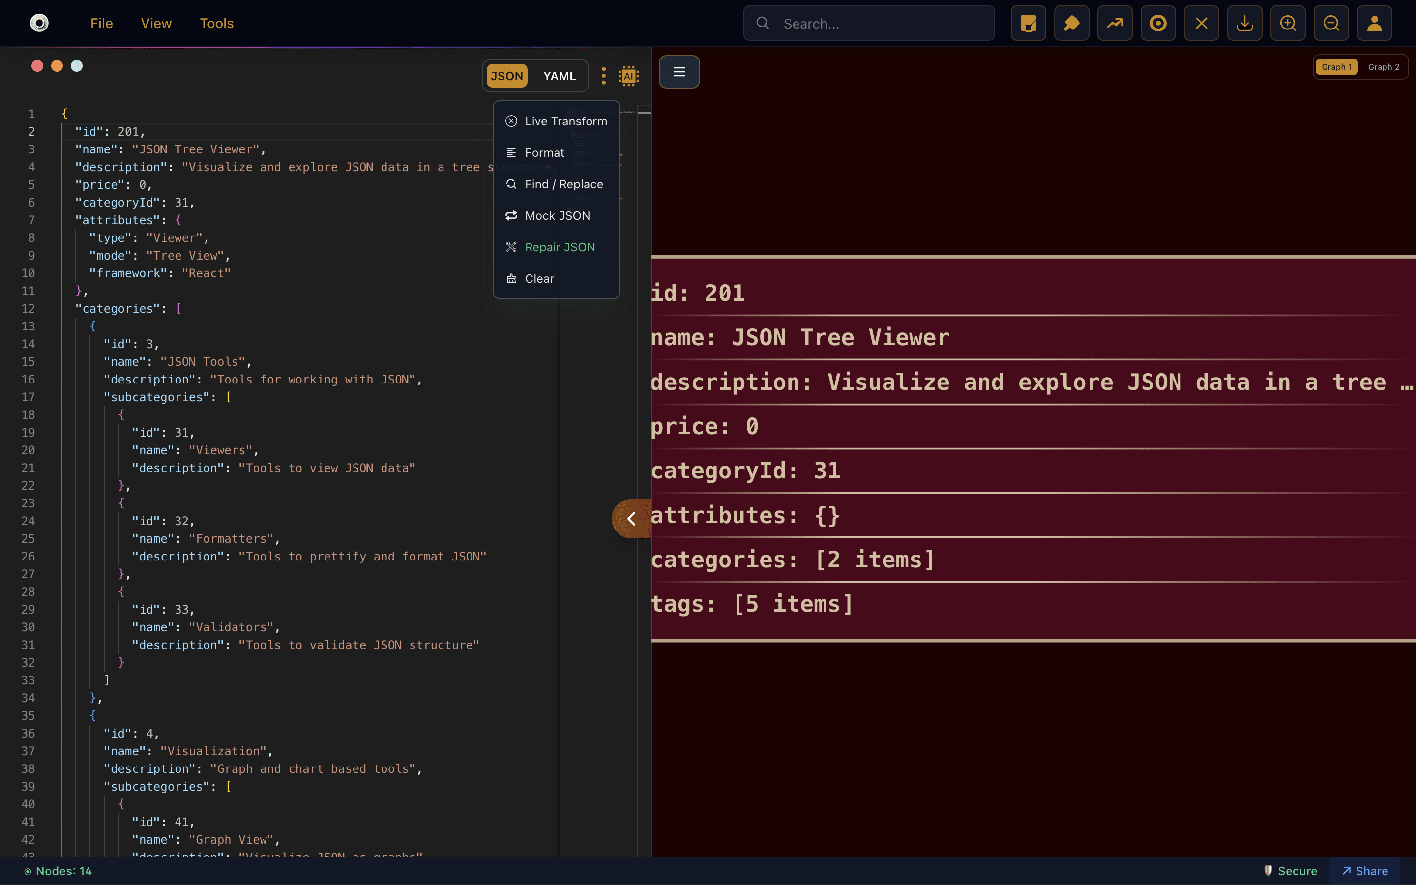
Task: Open the hamburger menu in graph panel
Action: 679,72
